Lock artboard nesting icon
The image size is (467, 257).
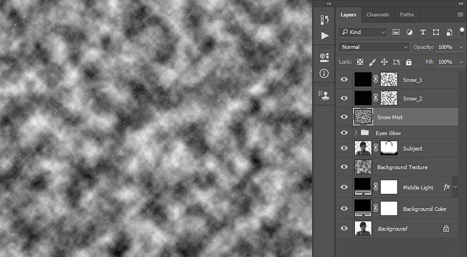click(x=396, y=62)
